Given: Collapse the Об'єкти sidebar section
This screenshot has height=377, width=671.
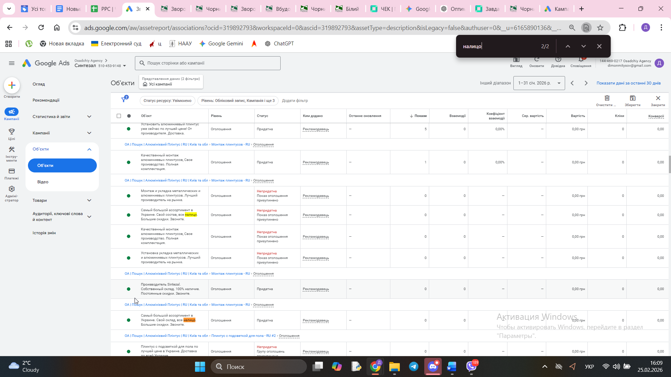Looking at the screenshot, I should 89,149.
